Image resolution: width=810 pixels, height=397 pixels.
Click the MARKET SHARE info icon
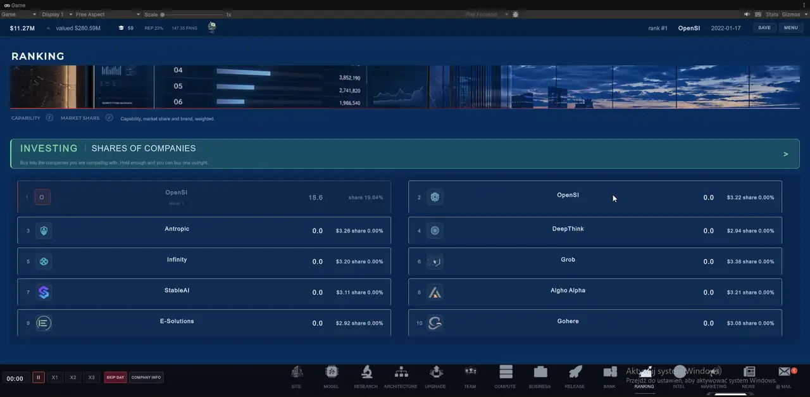(109, 118)
